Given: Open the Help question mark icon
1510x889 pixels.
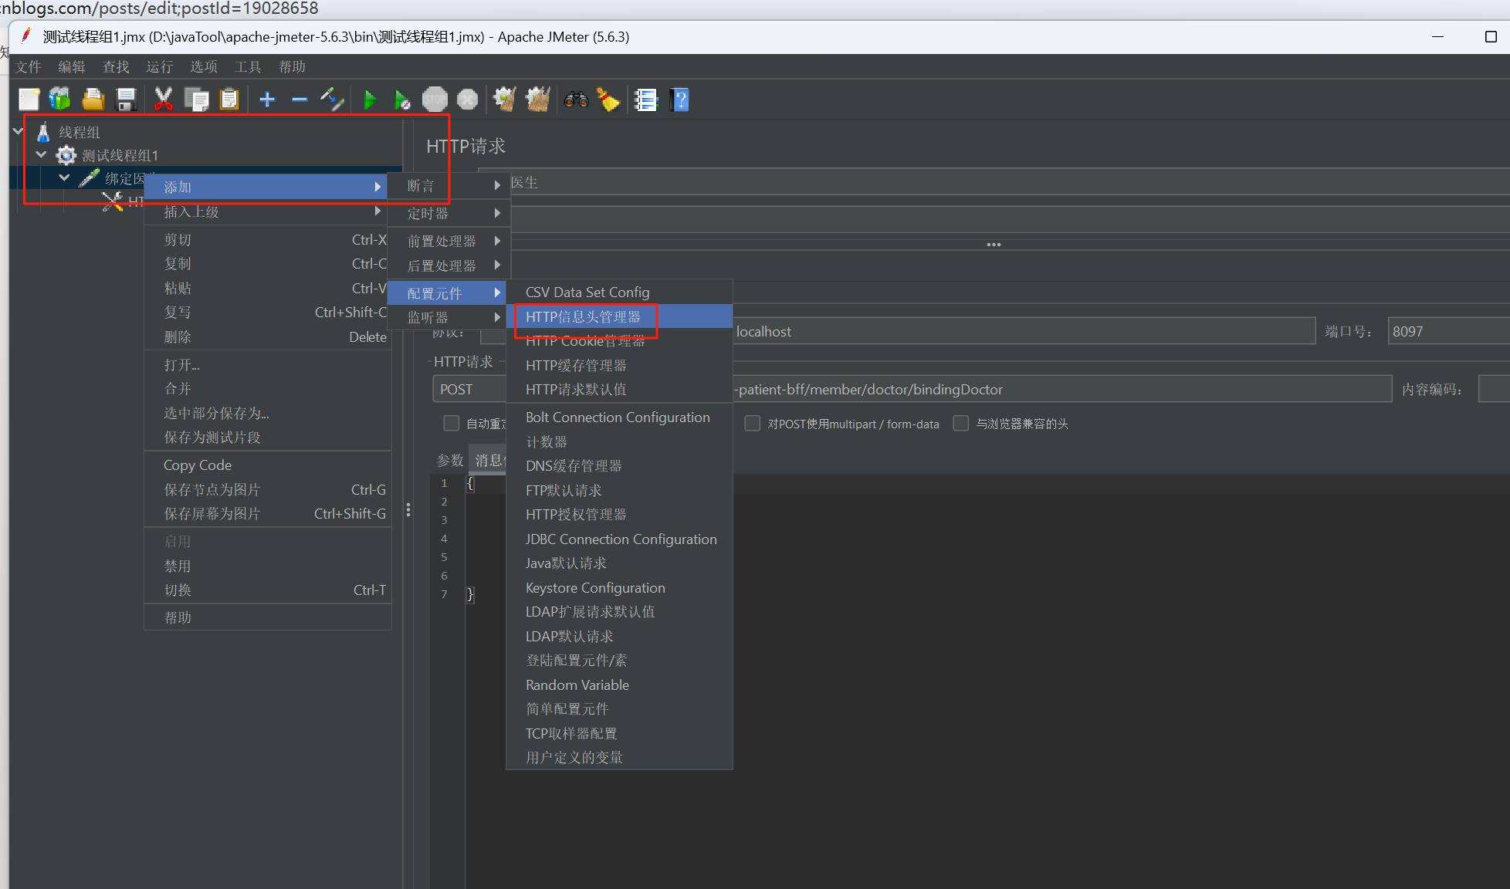Looking at the screenshot, I should (x=680, y=100).
